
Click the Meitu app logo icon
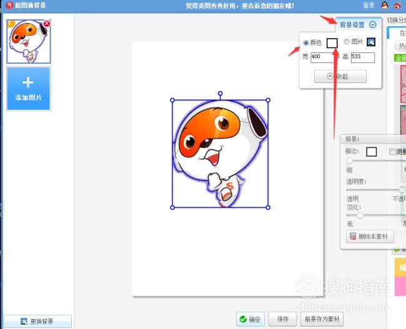point(9,5)
